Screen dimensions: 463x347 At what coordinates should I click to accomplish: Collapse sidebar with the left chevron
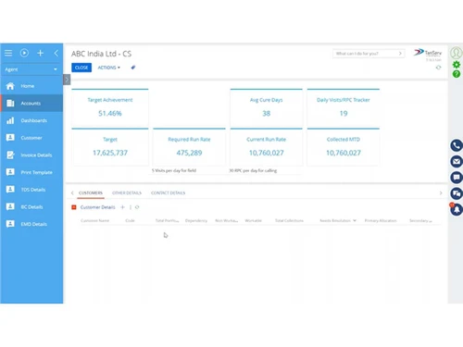click(x=56, y=53)
